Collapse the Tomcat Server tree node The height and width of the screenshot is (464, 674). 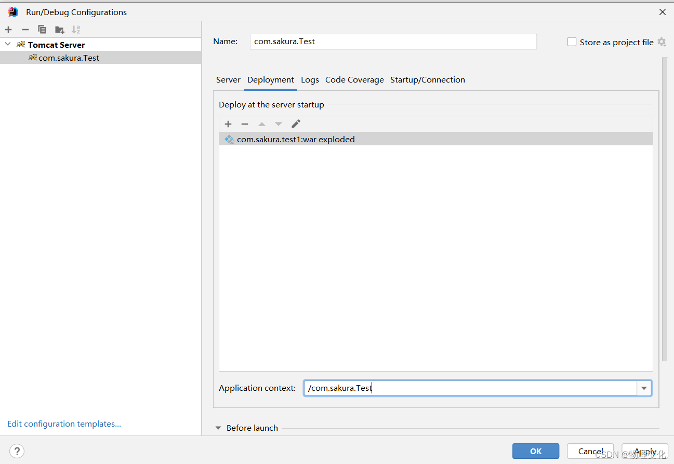pyautogui.click(x=7, y=45)
